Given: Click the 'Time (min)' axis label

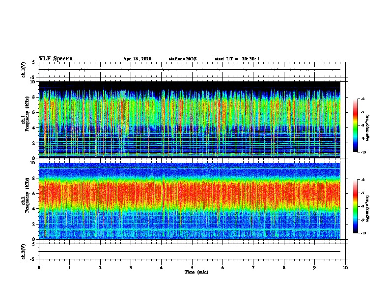Looking at the screenshot, I should 196,272.
